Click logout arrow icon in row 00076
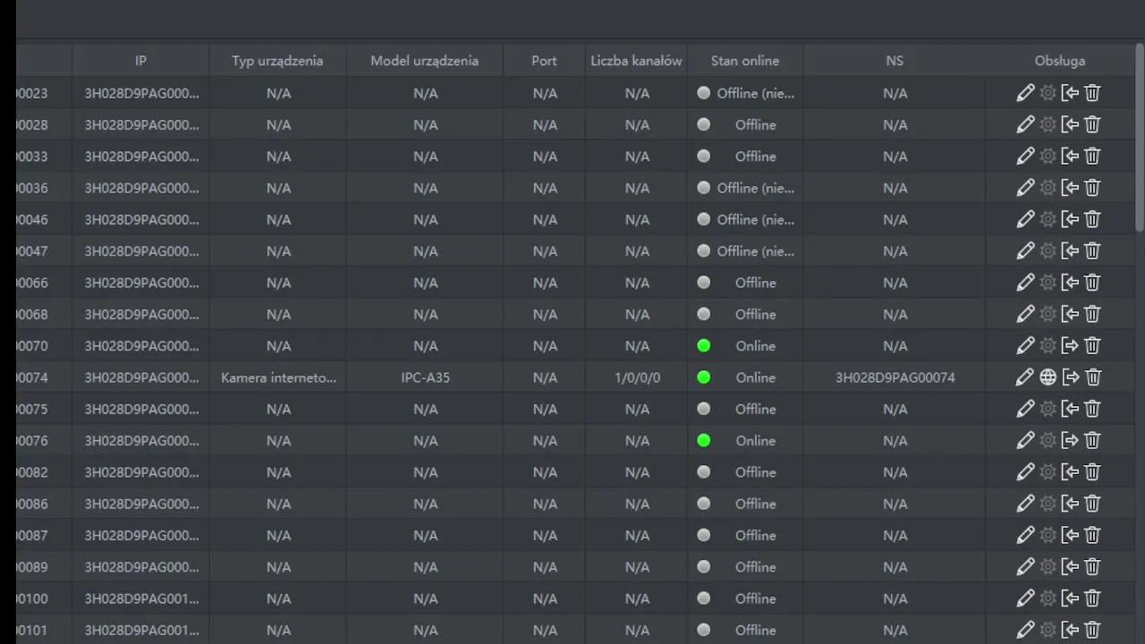This screenshot has width=1145, height=644. point(1070,441)
